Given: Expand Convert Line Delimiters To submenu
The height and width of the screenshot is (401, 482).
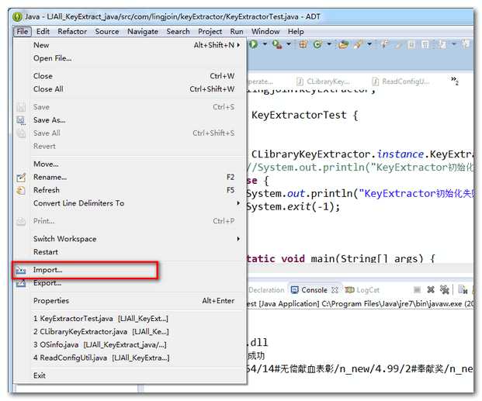Looking at the screenshot, I should [130, 203].
